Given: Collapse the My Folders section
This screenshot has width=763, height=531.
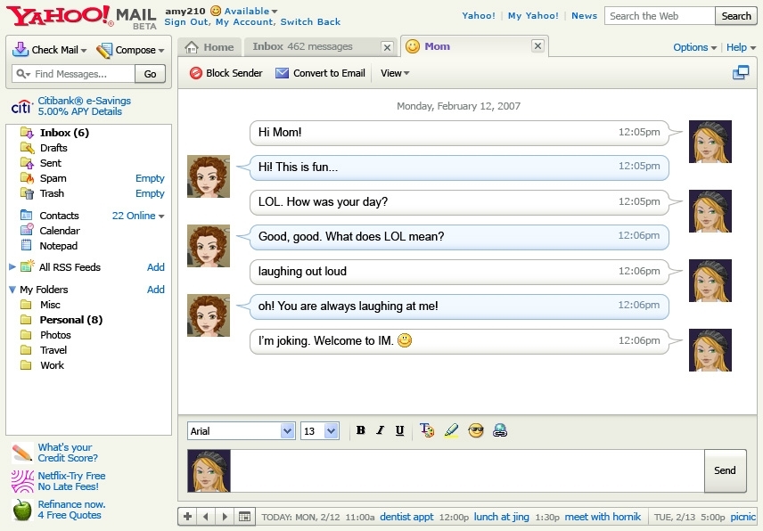Looking at the screenshot, I should tap(12, 290).
